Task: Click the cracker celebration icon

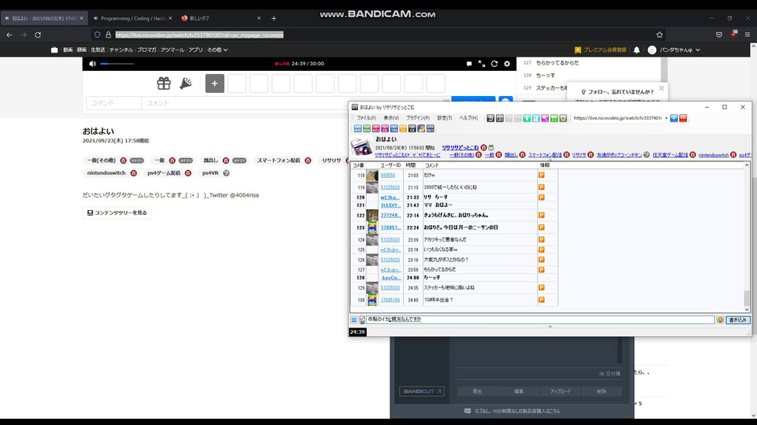Action: 186,83
